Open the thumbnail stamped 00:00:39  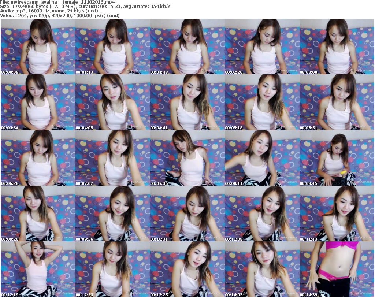(x=38, y=47)
